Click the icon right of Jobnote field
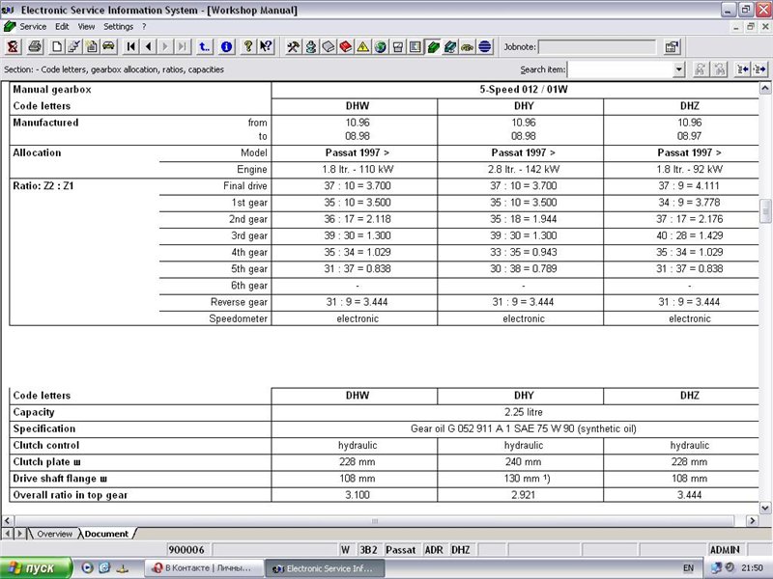The height and width of the screenshot is (579, 773). (x=672, y=46)
